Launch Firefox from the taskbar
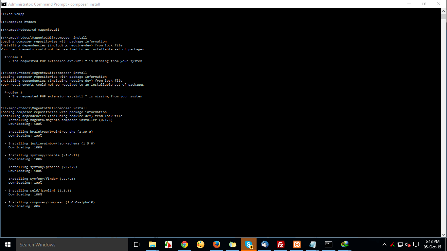The image size is (447, 251). 216,244
